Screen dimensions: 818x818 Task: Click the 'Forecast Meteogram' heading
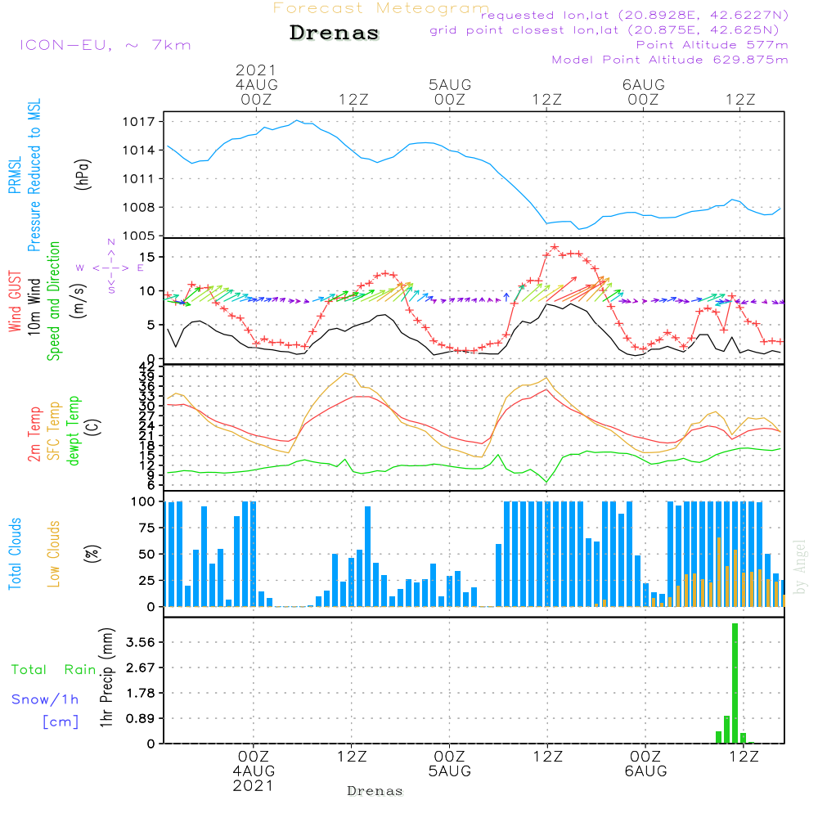click(381, 8)
